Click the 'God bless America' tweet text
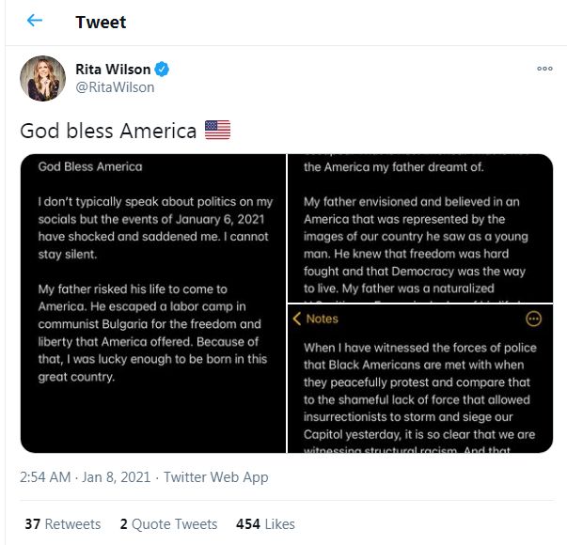Image resolution: width=567 pixels, height=545 pixels. [108, 131]
